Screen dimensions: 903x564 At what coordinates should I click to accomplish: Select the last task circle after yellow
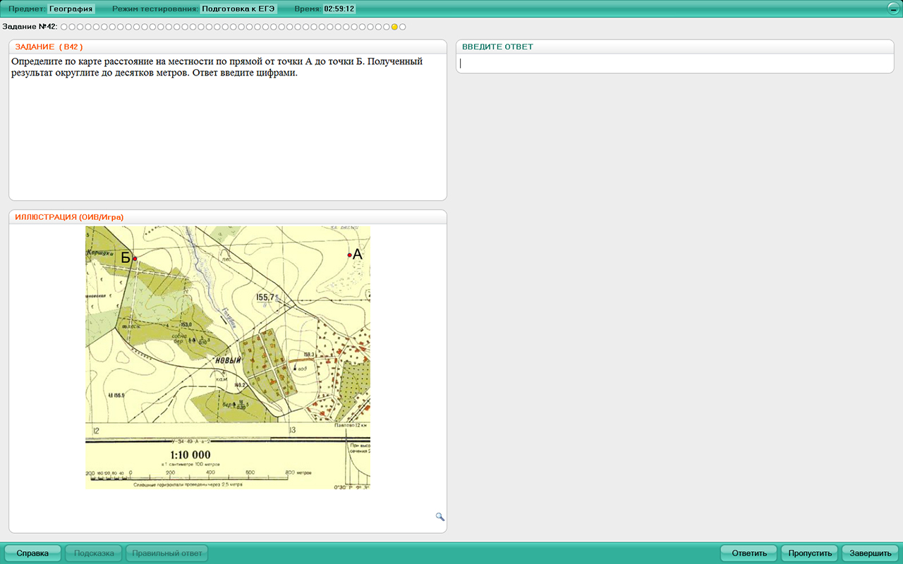coord(403,27)
